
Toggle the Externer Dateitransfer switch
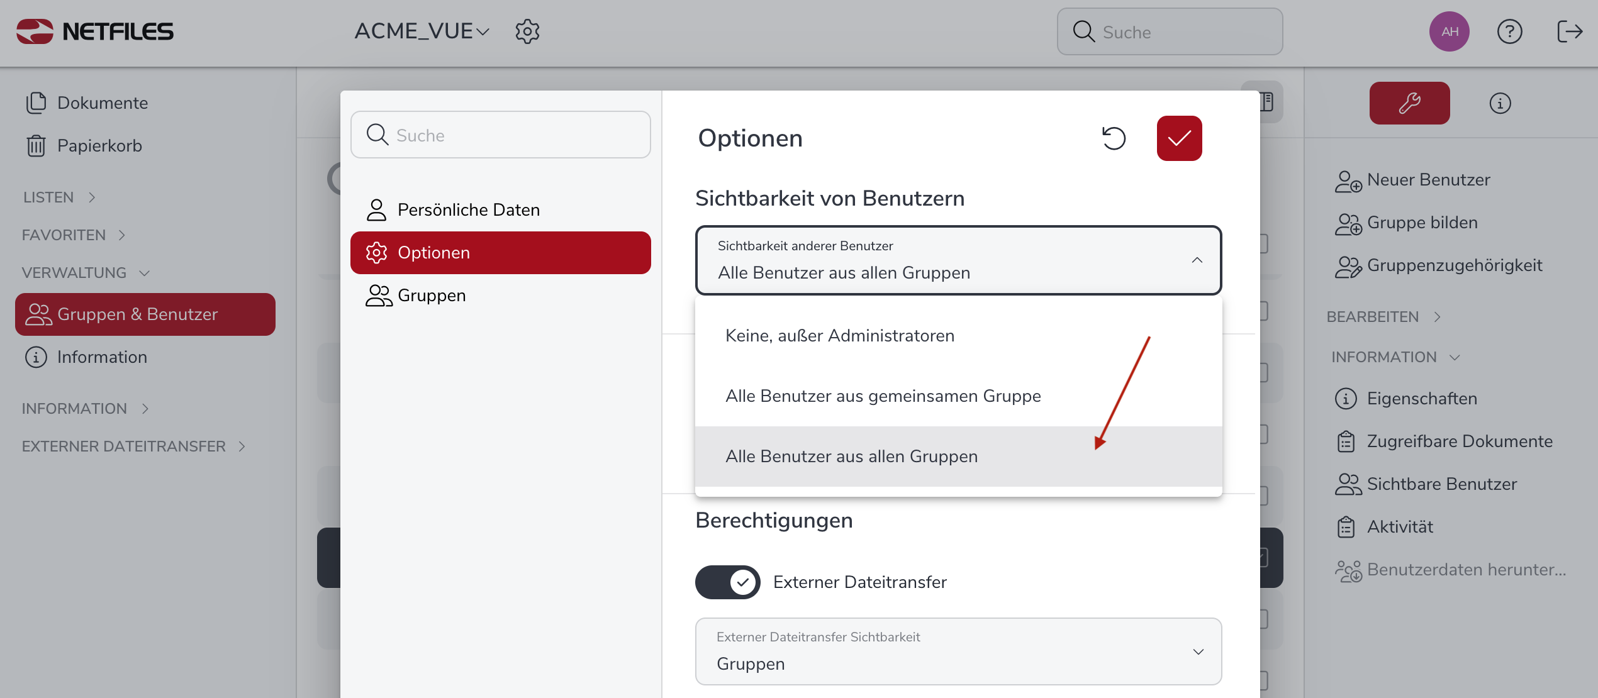click(x=727, y=582)
